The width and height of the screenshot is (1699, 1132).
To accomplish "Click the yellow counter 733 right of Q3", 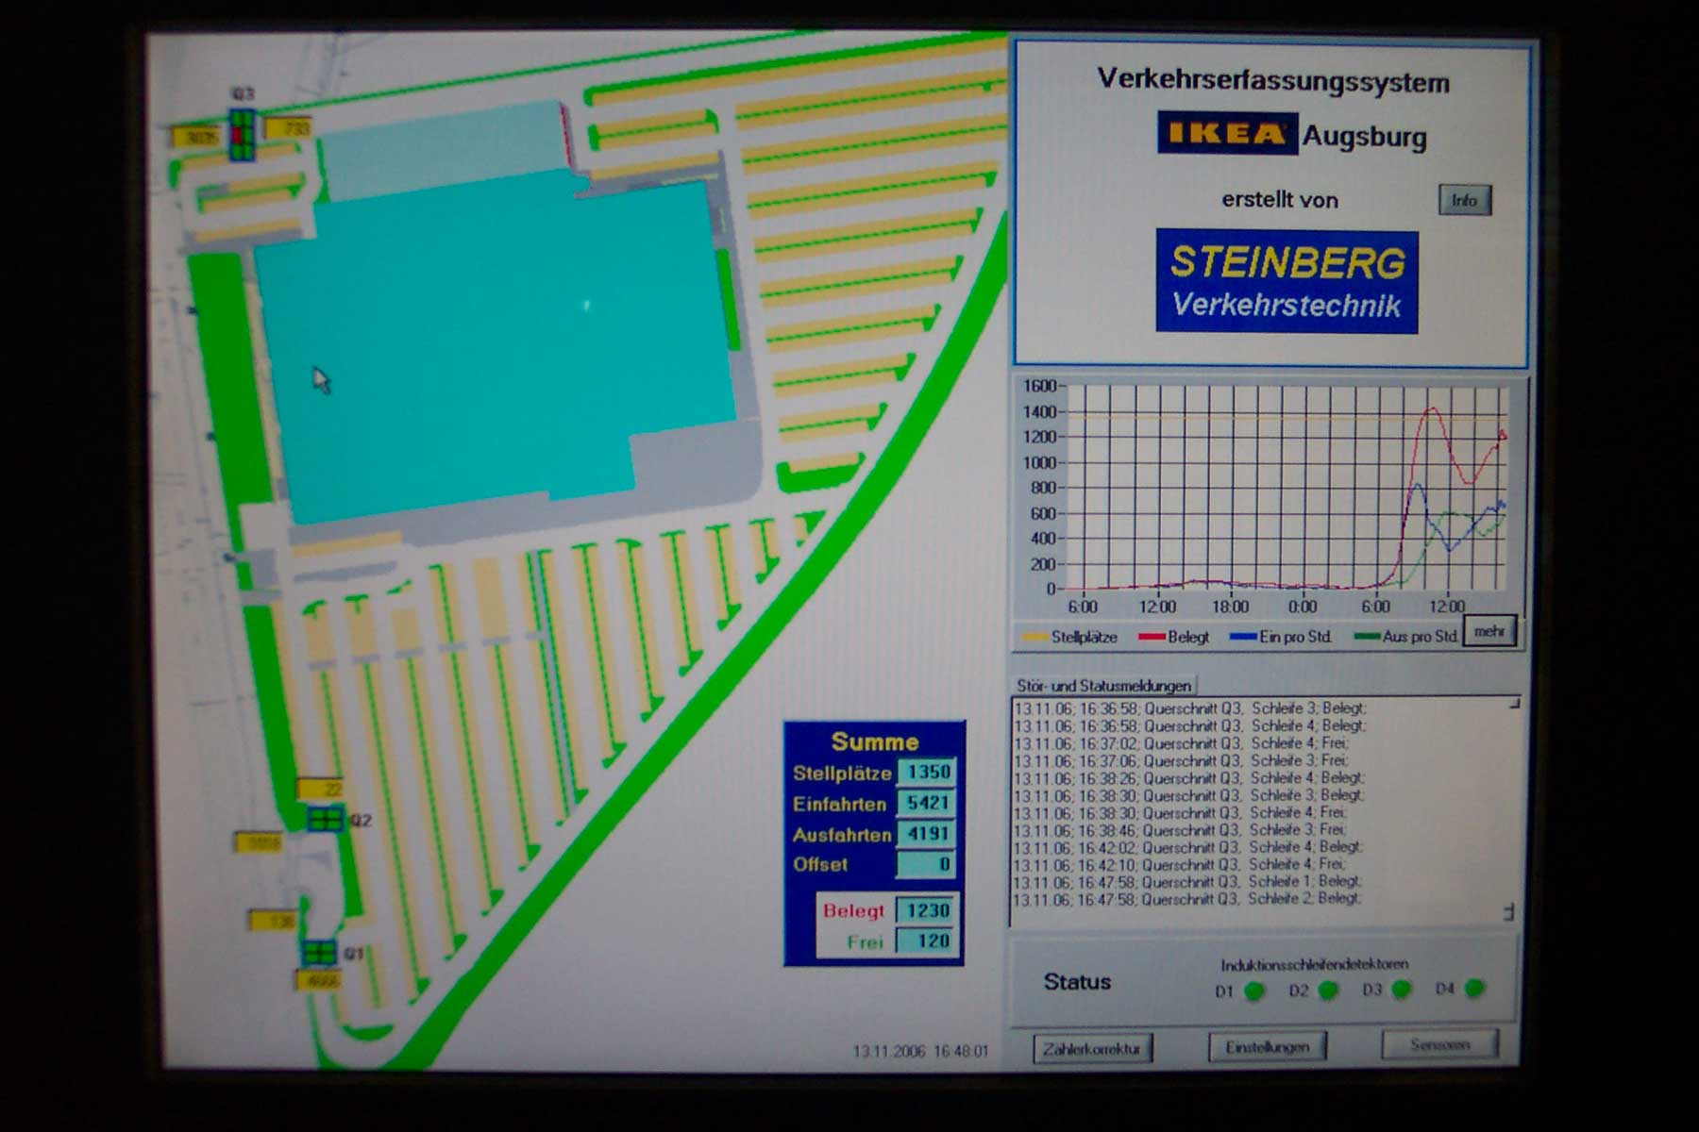I will [289, 128].
